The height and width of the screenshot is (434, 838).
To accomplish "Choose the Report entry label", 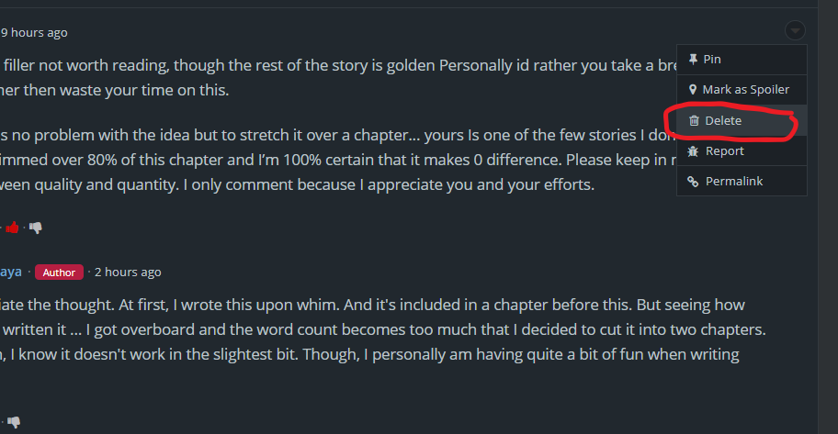I will tap(724, 150).
